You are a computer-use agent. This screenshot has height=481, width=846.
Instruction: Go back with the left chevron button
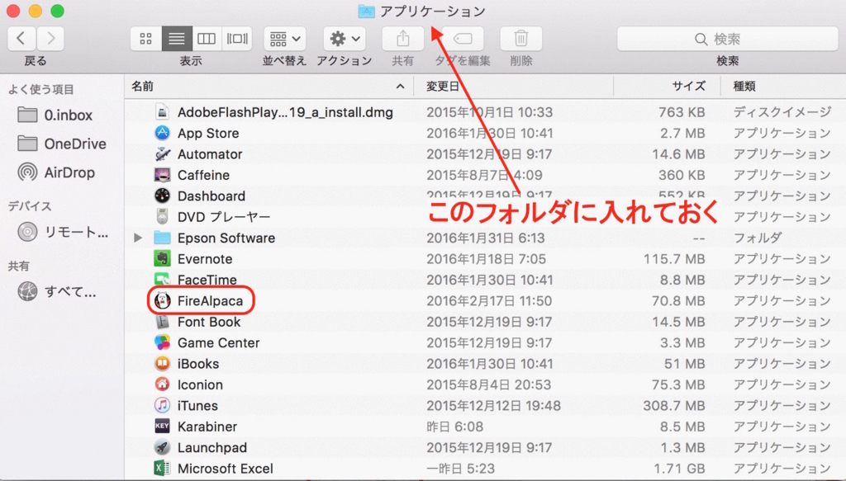21,38
